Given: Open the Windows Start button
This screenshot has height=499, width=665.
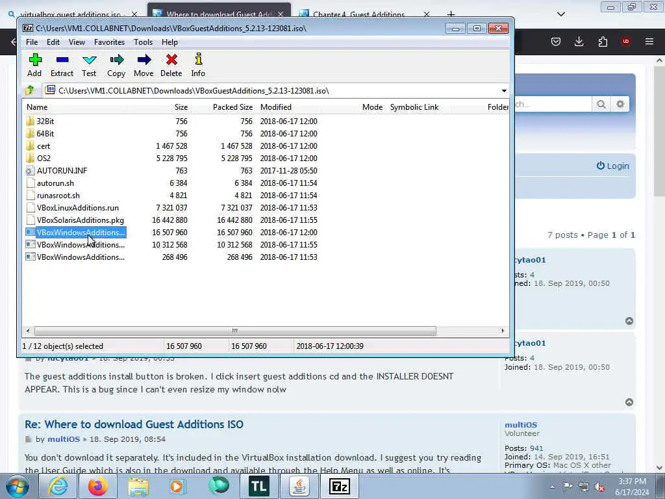Looking at the screenshot, I should pyautogui.click(x=17, y=486).
